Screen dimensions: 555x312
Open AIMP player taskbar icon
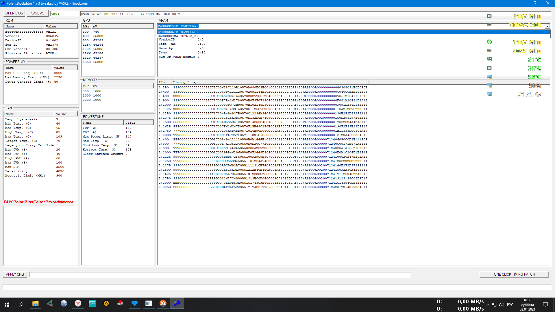[x=106, y=304]
